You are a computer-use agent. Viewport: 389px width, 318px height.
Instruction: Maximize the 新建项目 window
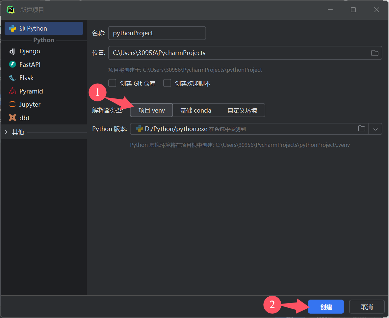coord(353,10)
